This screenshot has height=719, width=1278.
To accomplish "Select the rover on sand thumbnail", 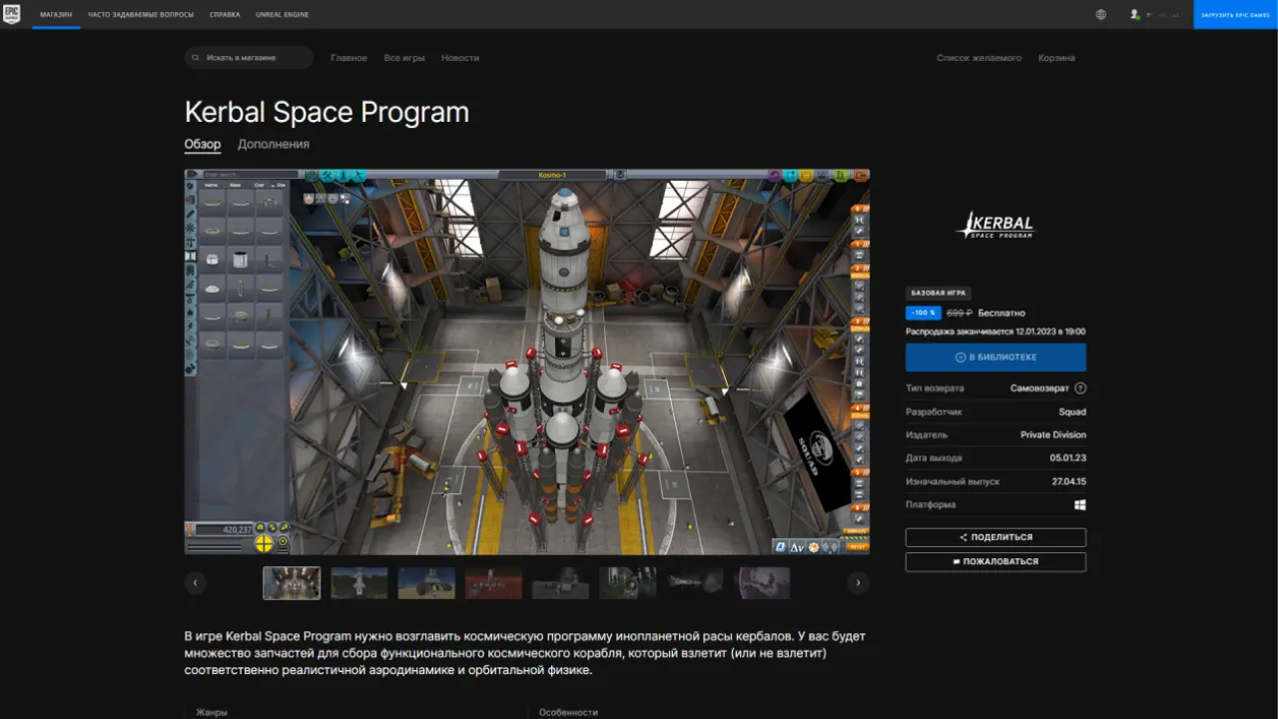I will [426, 583].
